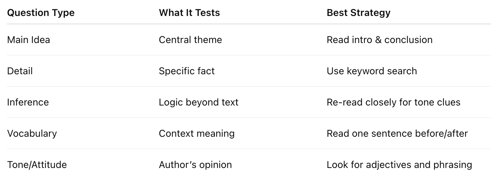Viewport: 491px width, 177px height.
Task: Select the Detail row label
Action: pyautogui.click(x=20, y=71)
